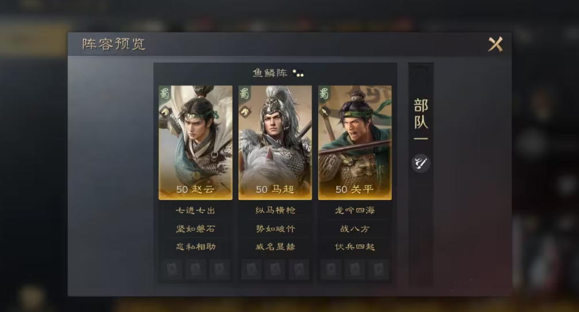Click spear troop icon on 关平 card
Image resolution: width=579 pixels, height=312 pixels.
point(324,111)
